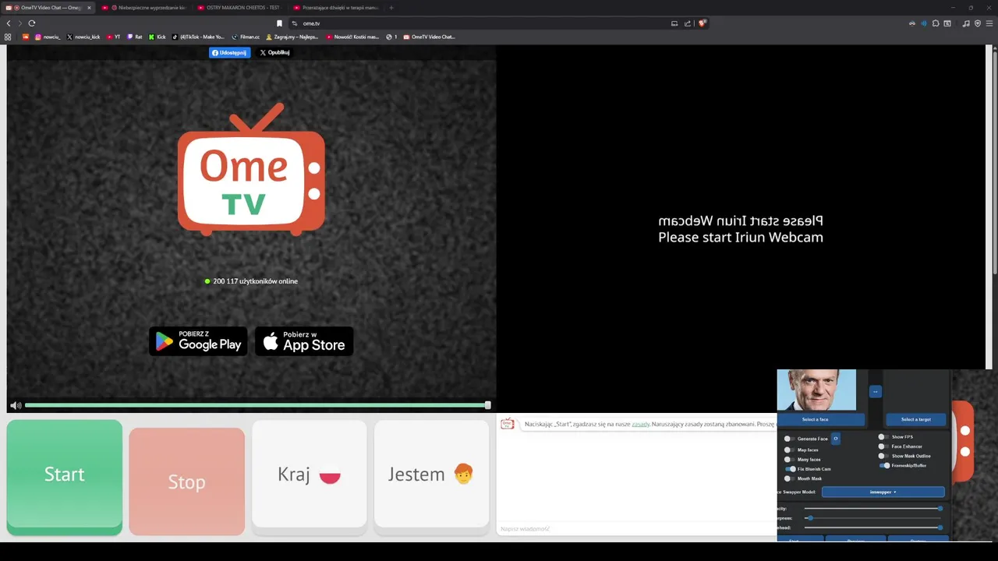Switch to the OSTRY MAKARON CHEETOS tab
The width and height of the screenshot is (998, 561).
(x=242, y=8)
